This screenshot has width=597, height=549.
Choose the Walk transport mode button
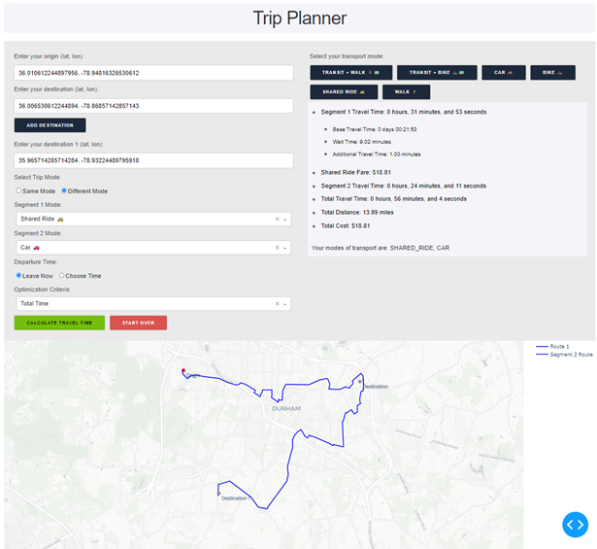coord(406,92)
